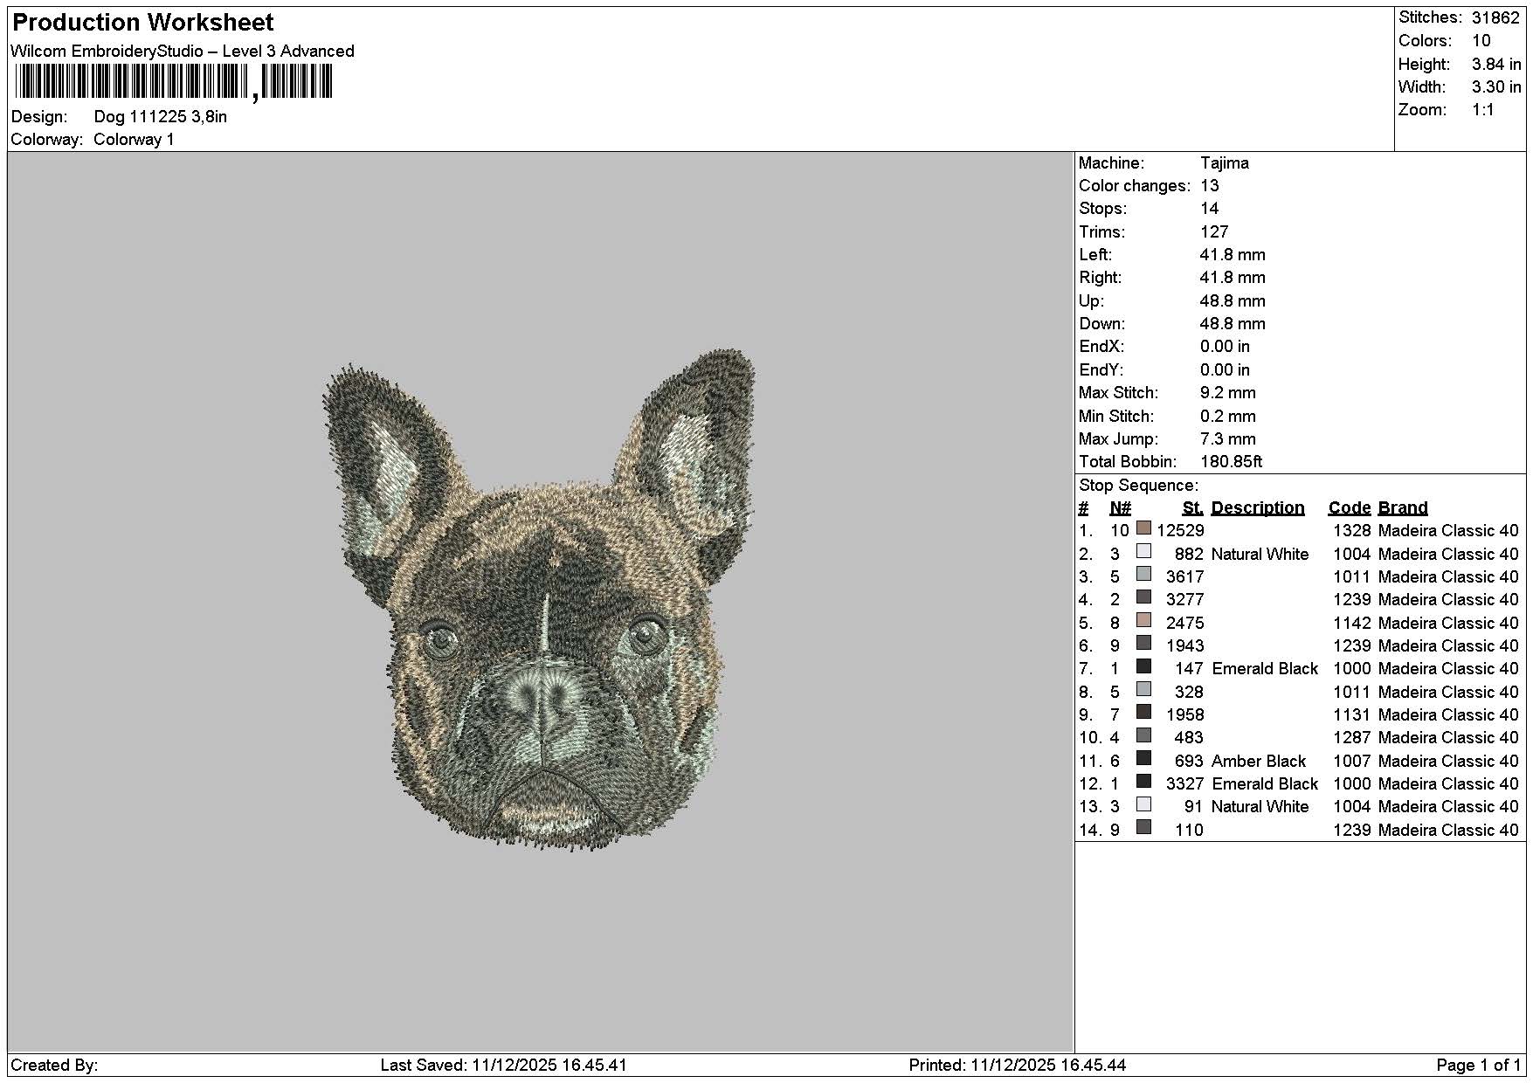The width and height of the screenshot is (1533, 1083).
Task: Click the 'N#' column header
Action: coord(1120,508)
